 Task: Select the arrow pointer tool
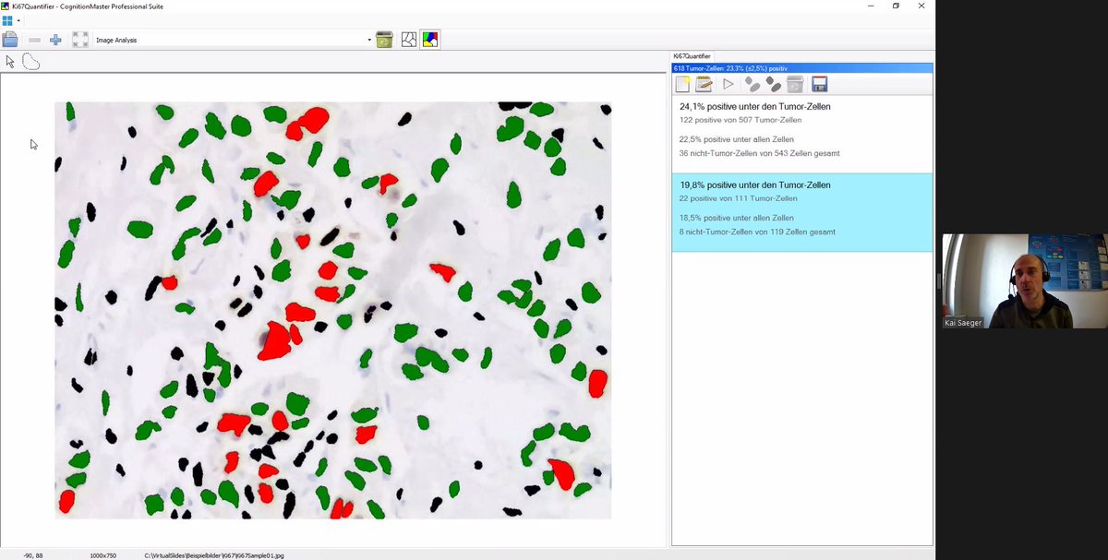(10, 62)
